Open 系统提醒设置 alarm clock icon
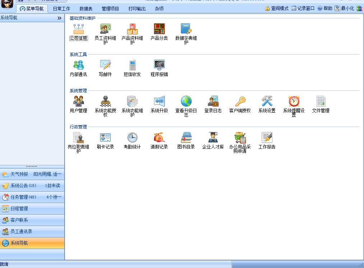 [294, 102]
